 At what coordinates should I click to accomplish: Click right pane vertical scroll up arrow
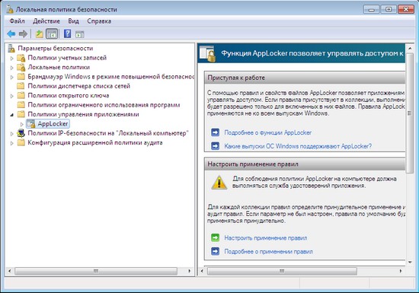click(x=410, y=49)
